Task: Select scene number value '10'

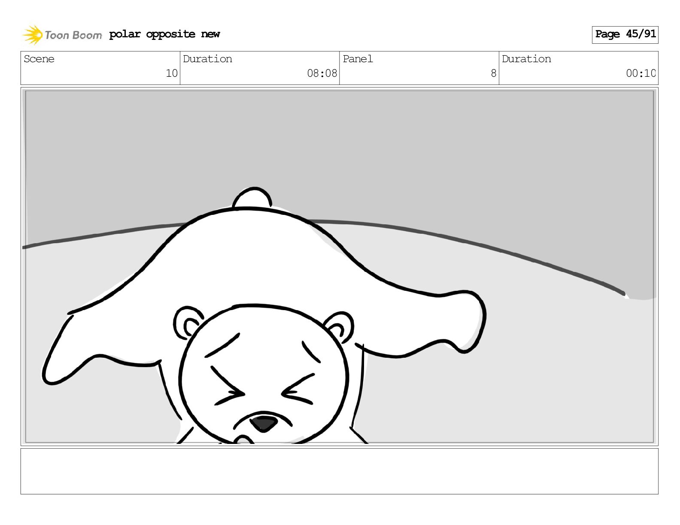Action: (172, 73)
